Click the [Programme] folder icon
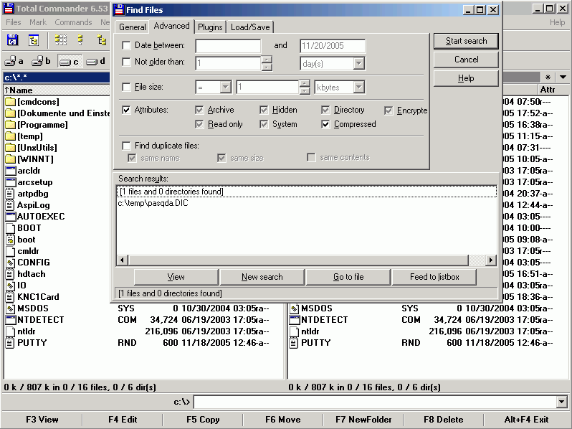 tap(10, 125)
